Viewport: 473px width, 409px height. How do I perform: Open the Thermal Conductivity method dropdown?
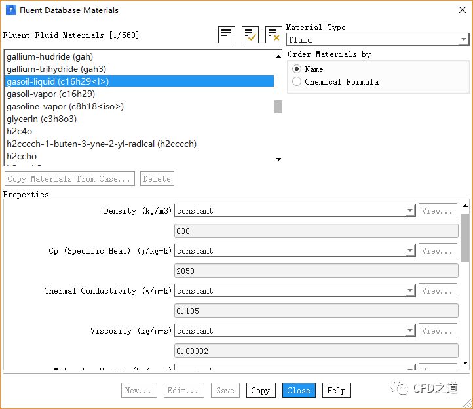tap(295, 291)
